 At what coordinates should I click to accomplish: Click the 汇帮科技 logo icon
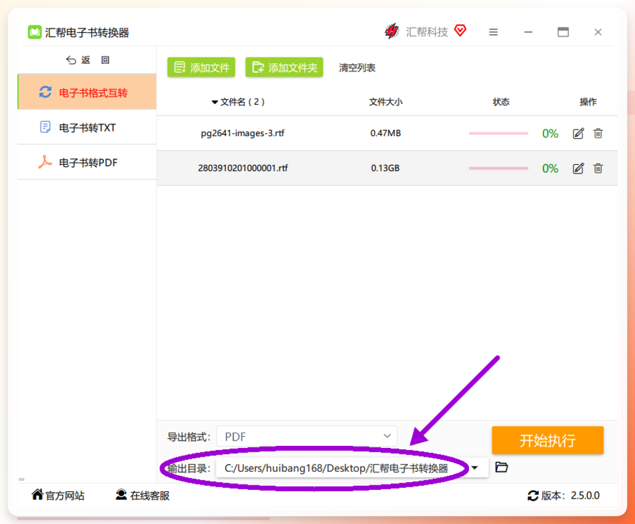[392, 31]
